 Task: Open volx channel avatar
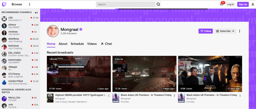pos(4,106)
